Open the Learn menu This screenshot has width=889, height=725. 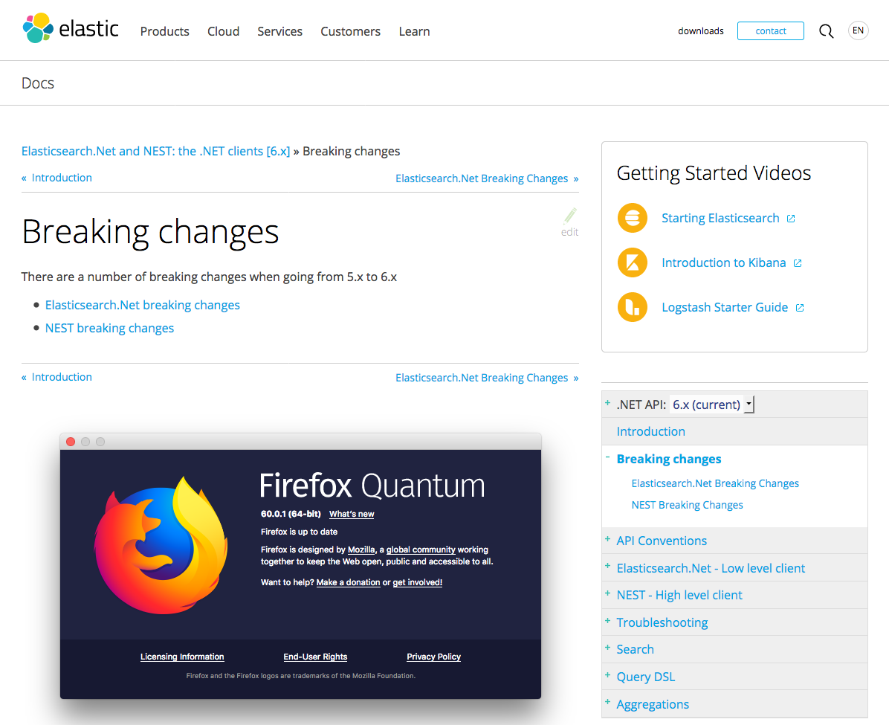(415, 32)
